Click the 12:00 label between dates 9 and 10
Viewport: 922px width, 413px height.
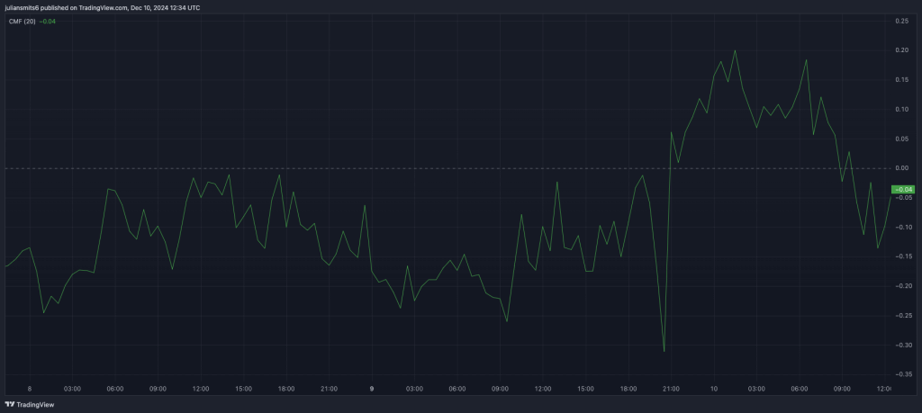pyautogui.click(x=543, y=389)
